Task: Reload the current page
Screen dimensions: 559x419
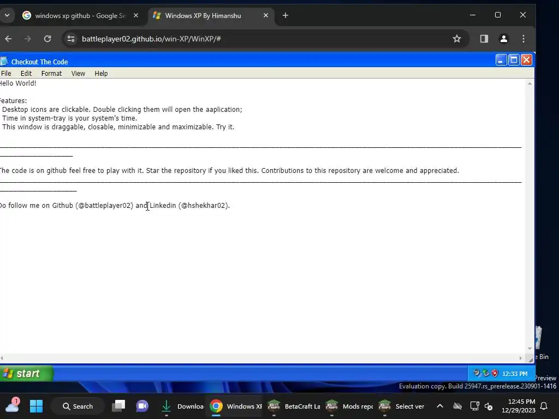Action: point(47,39)
